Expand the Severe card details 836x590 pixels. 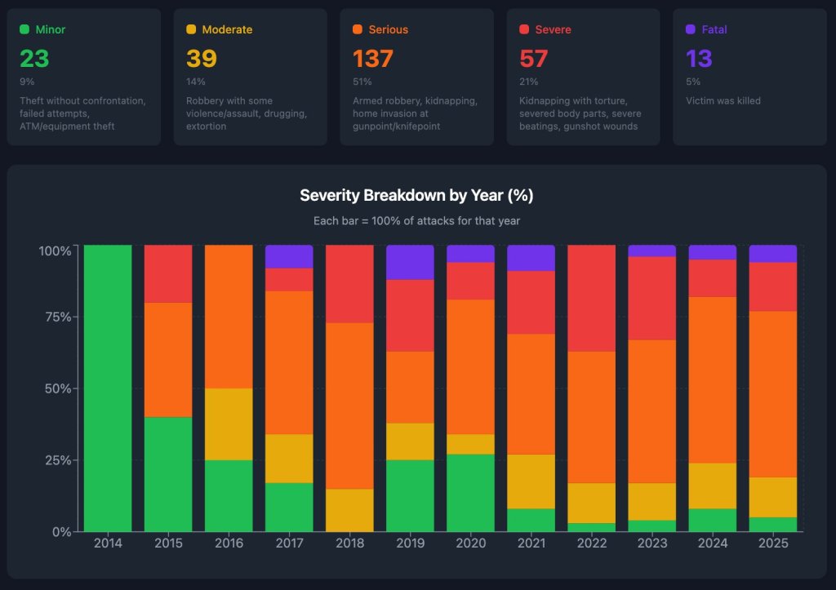(x=583, y=77)
